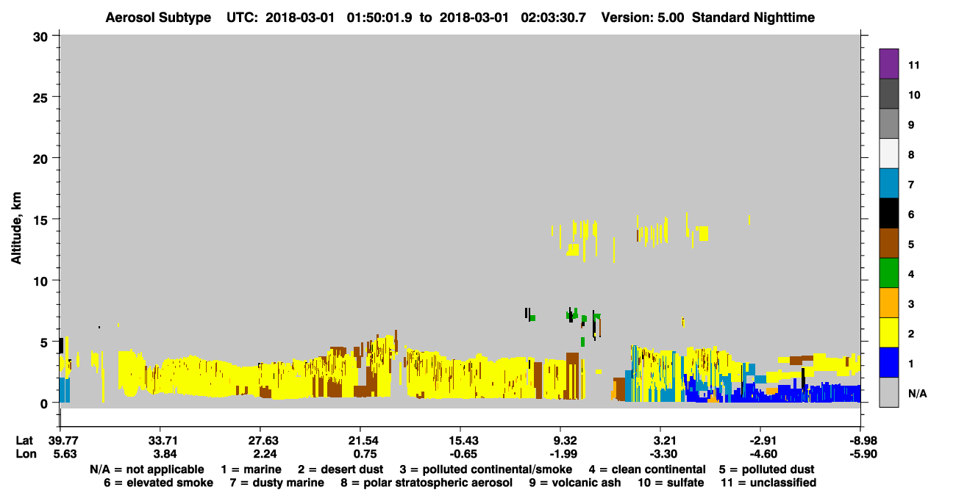Click the 'Lat' axis row label
Viewport: 956px width, 490px height.
coord(24,441)
